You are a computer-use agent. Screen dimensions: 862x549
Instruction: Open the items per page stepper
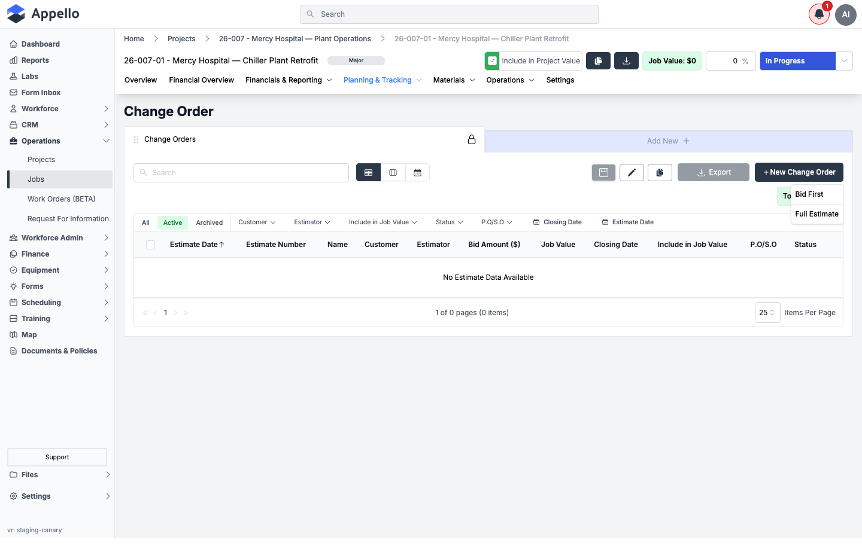coord(767,313)
